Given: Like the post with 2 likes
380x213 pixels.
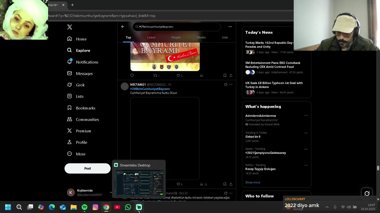Looking at the screenshot, I should pos(180,75).
